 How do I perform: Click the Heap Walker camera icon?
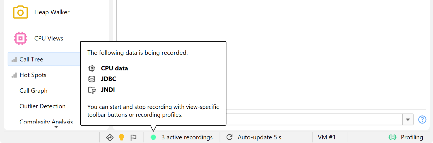pos(20,12)
